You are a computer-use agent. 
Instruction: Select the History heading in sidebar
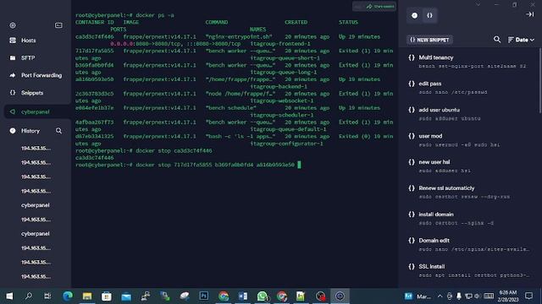point(30,131)
